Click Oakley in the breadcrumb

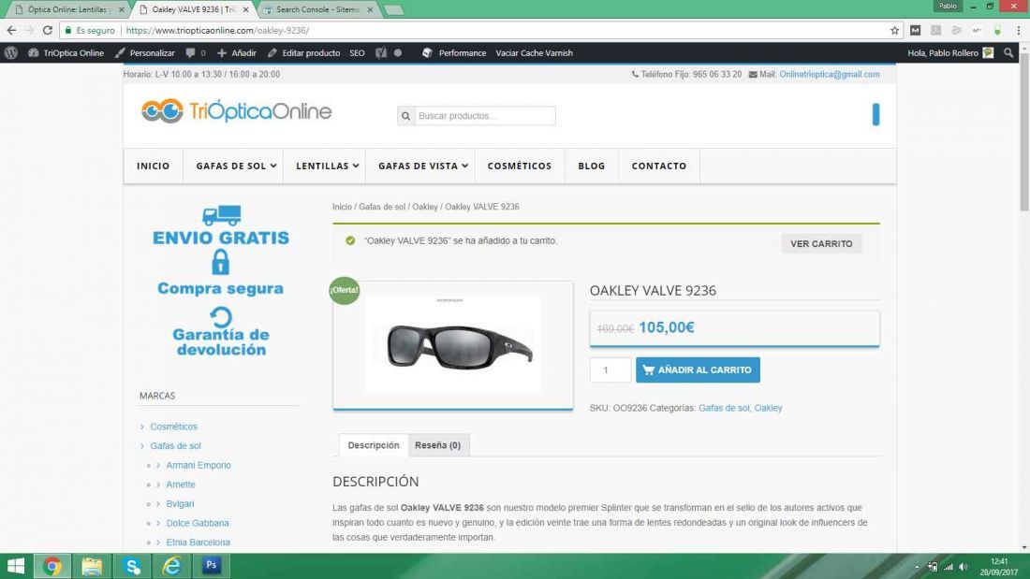coord(425,207)
